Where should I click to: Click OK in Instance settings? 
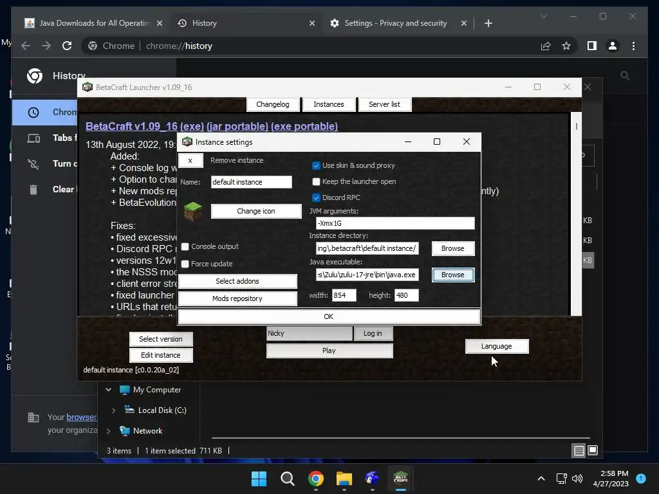(x=329, y=316)
